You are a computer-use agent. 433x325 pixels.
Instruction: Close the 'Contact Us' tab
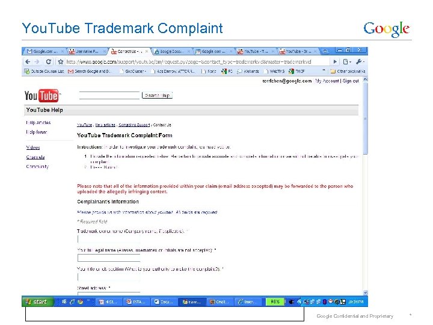pyautogui.click(x=147, y=51)
